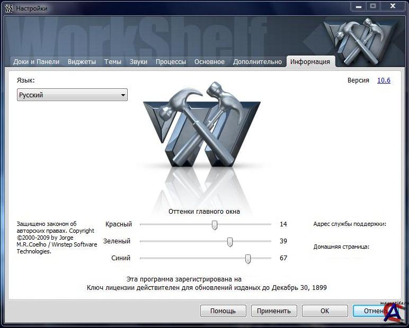This screenshot has height=328, width=409.
Task: Click the Красный red tint slider handle
Action: click(215, 225)
